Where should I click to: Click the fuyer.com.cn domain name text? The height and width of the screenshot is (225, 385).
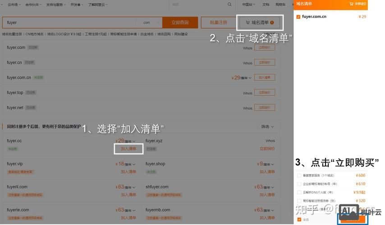19,77
